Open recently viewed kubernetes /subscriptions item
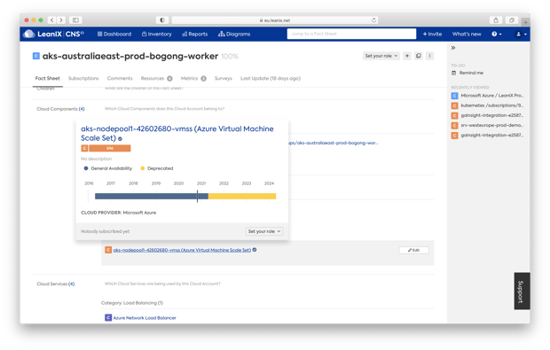The width and height of the screenshot is (550, 350). (x=492, y=105)
